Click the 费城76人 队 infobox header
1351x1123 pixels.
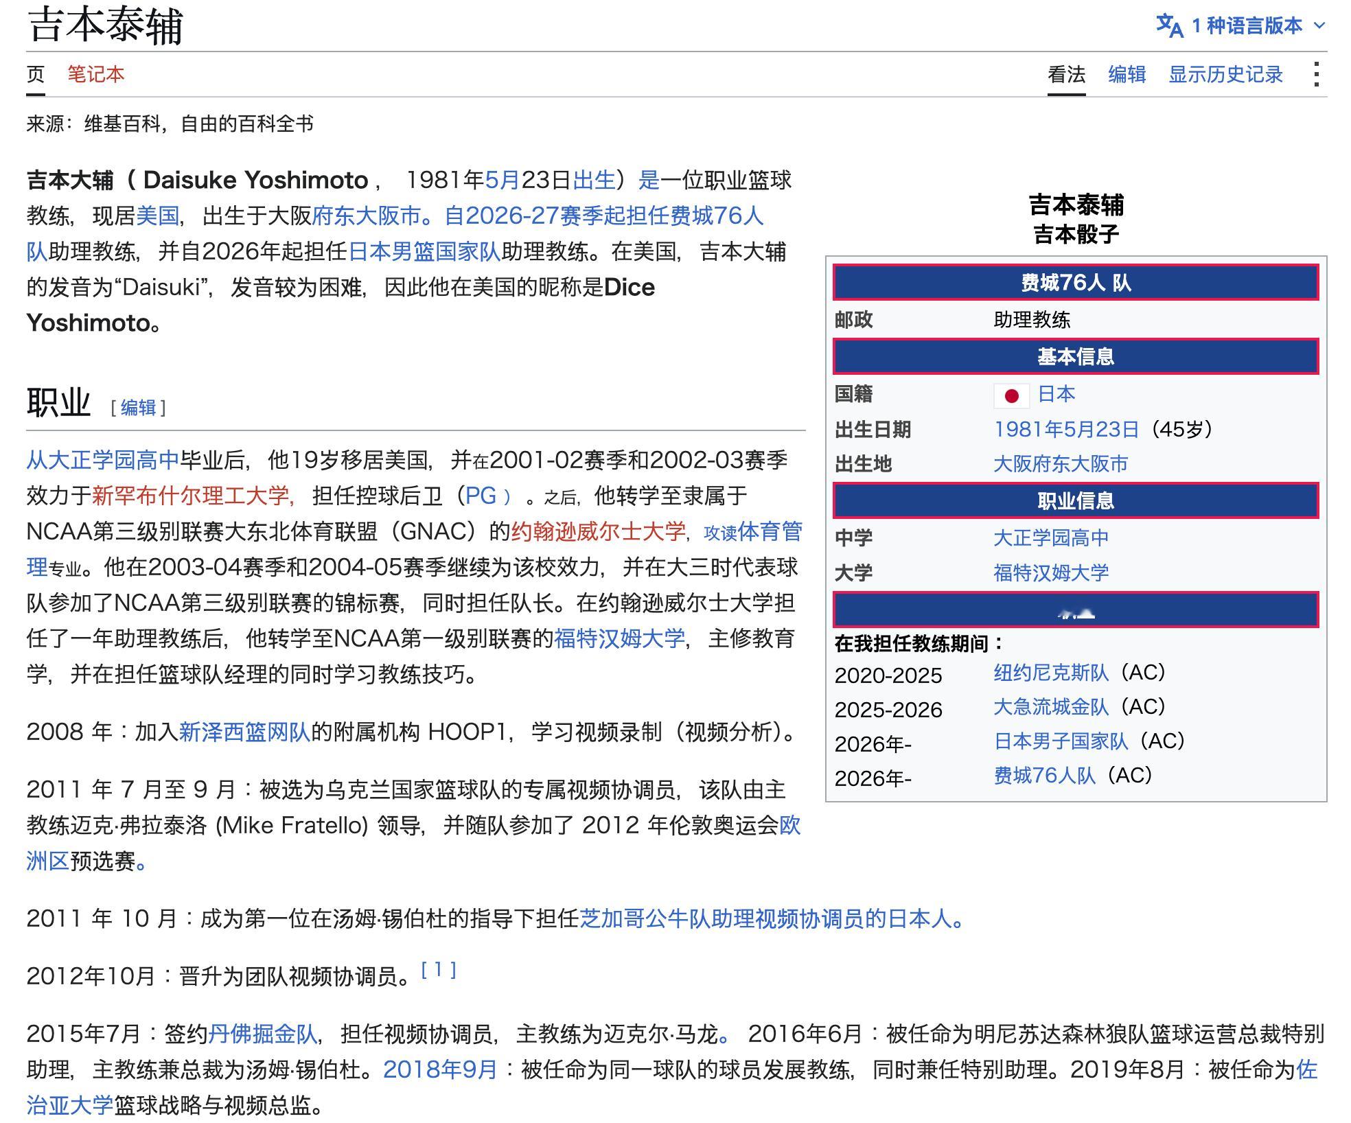pos(1076,282)
